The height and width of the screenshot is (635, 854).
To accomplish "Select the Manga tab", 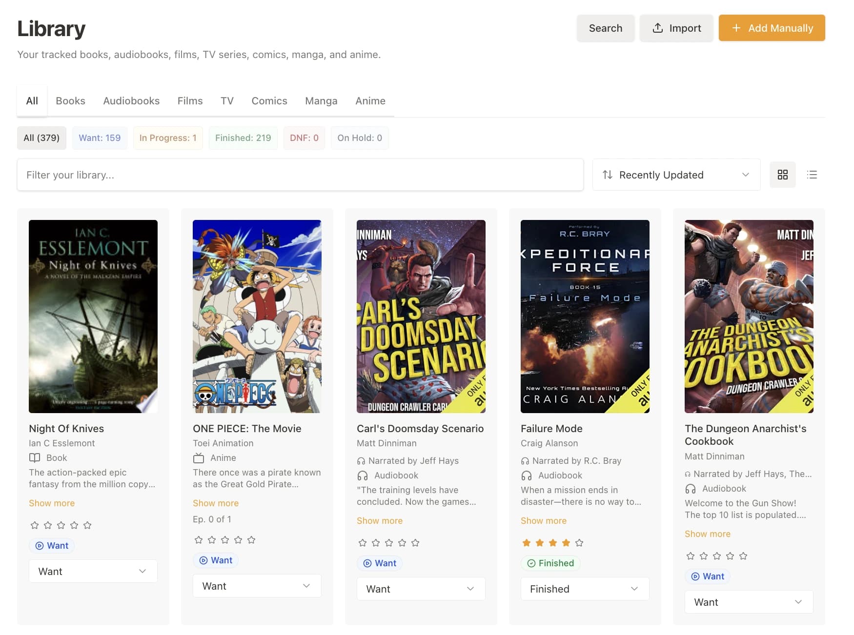I will click(321, 100).
